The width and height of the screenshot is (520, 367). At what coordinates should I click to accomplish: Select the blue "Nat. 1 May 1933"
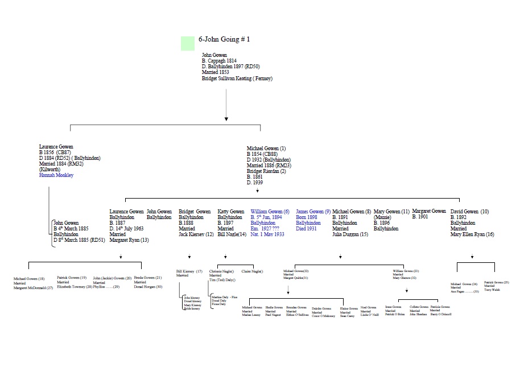pos(267,234)
